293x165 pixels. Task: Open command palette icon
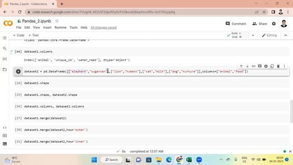[x=5, y=136]
